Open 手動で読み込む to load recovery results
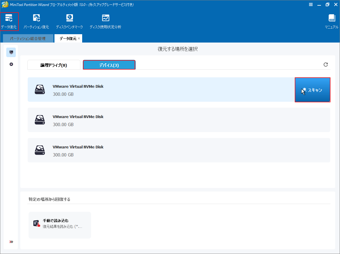Image resolution: width=340 pixels, height=254 pixels. (x=60, y=225)
